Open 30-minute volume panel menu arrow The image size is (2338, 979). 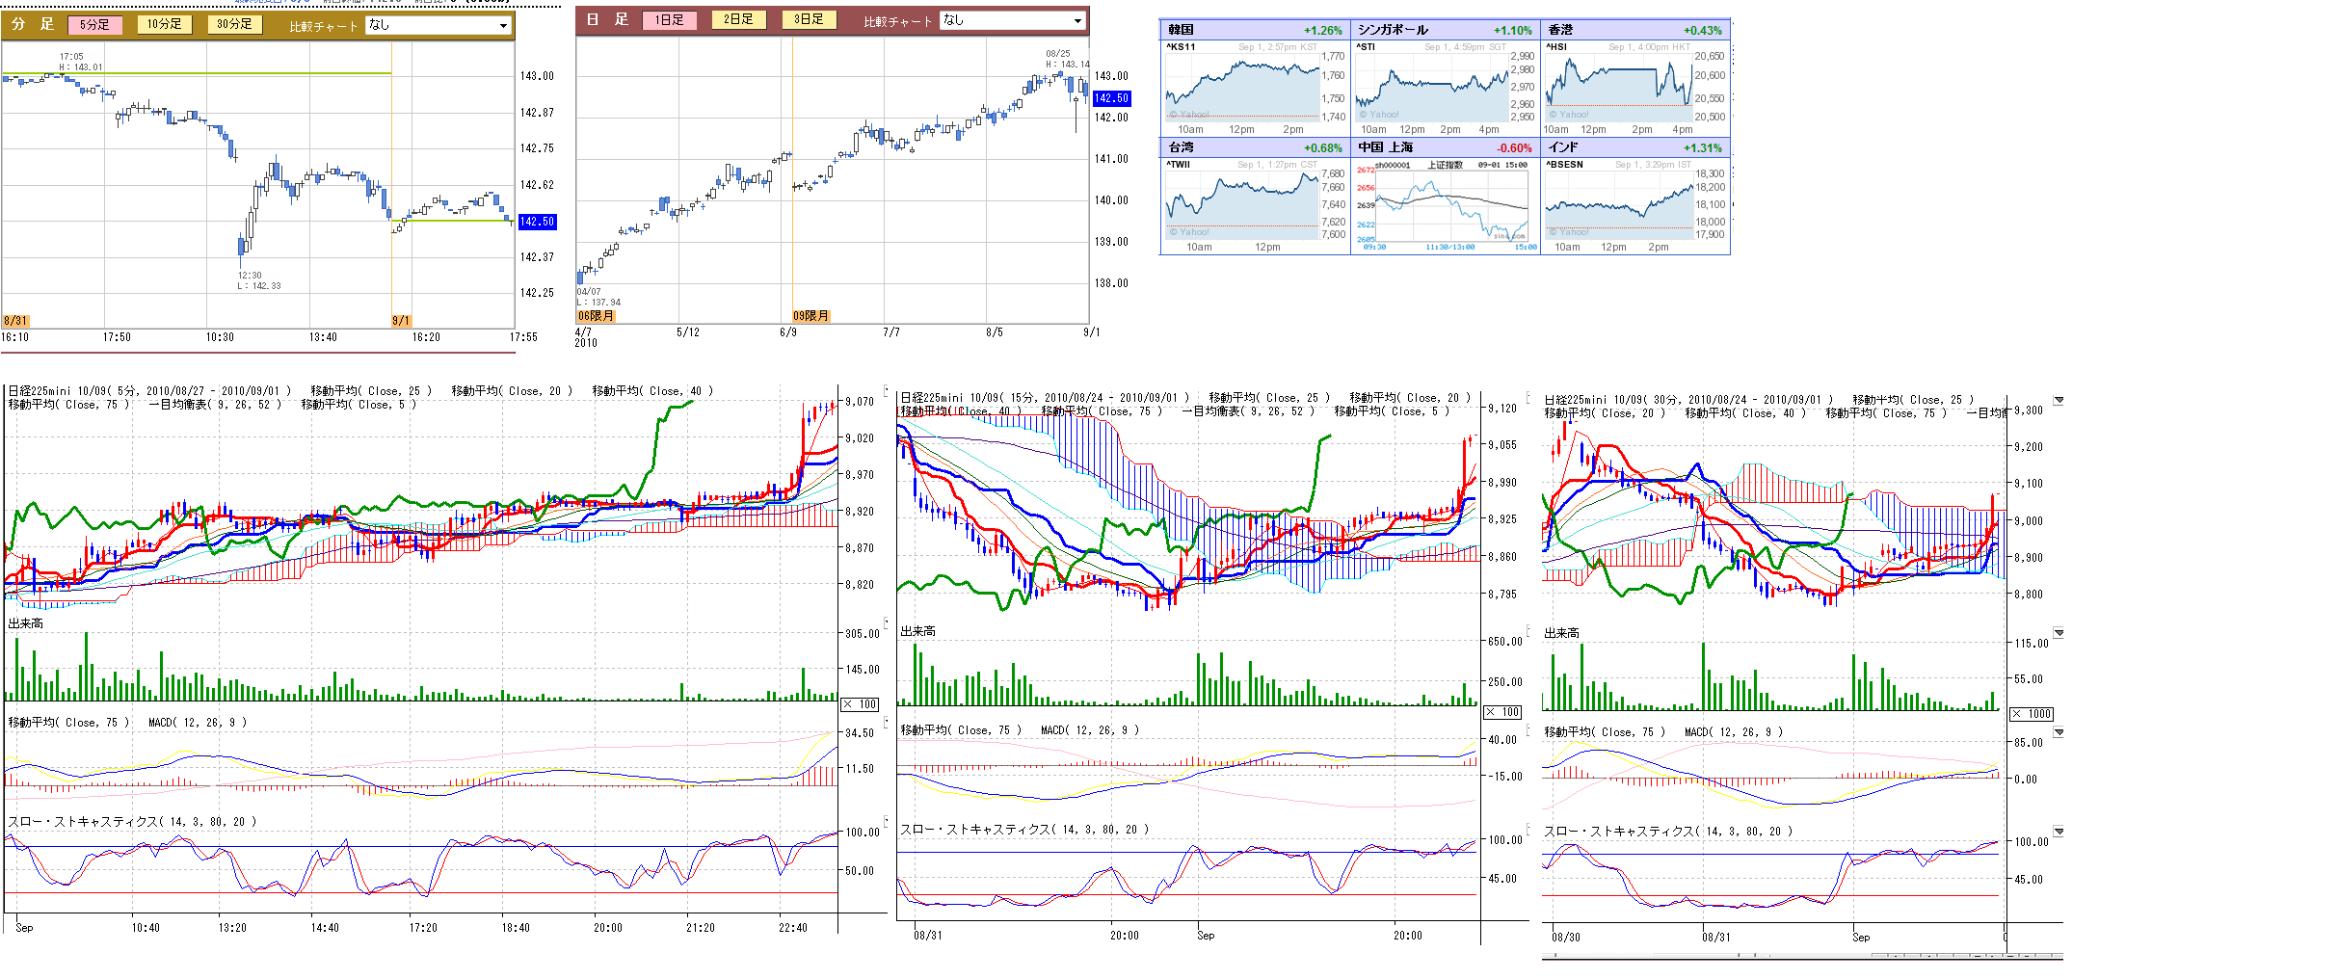point(2059,633)
